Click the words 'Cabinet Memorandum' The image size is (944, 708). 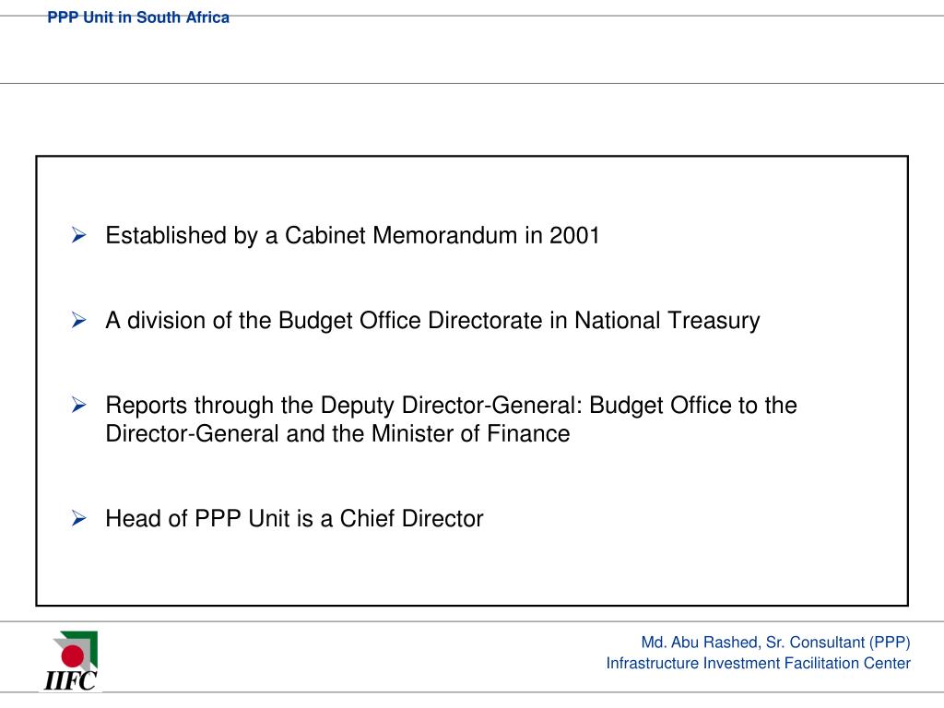click(400, 235)
